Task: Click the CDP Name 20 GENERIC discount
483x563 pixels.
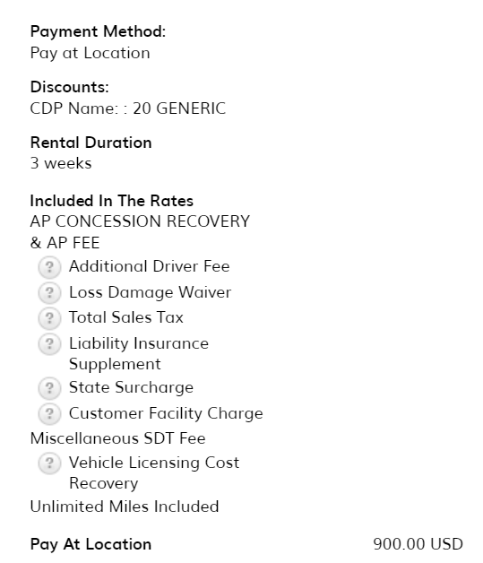Action: pyautogui.click(x=128, y=108)
